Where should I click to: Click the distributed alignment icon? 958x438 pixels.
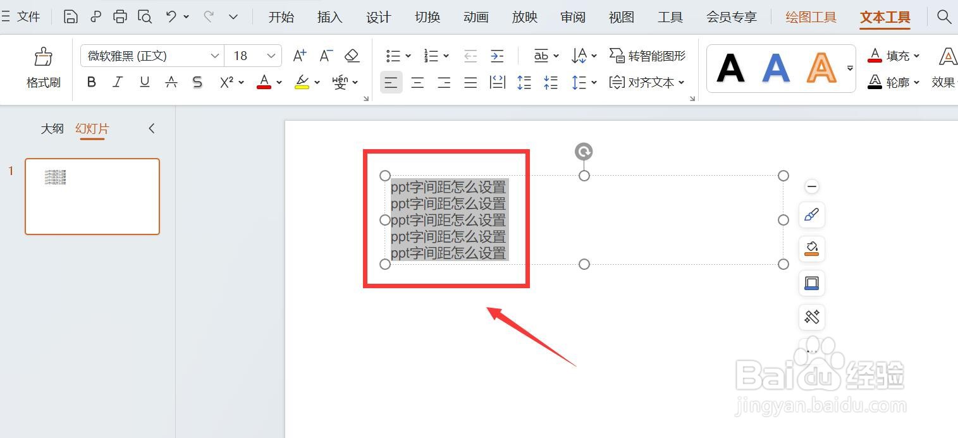click(x=498, y=82)
